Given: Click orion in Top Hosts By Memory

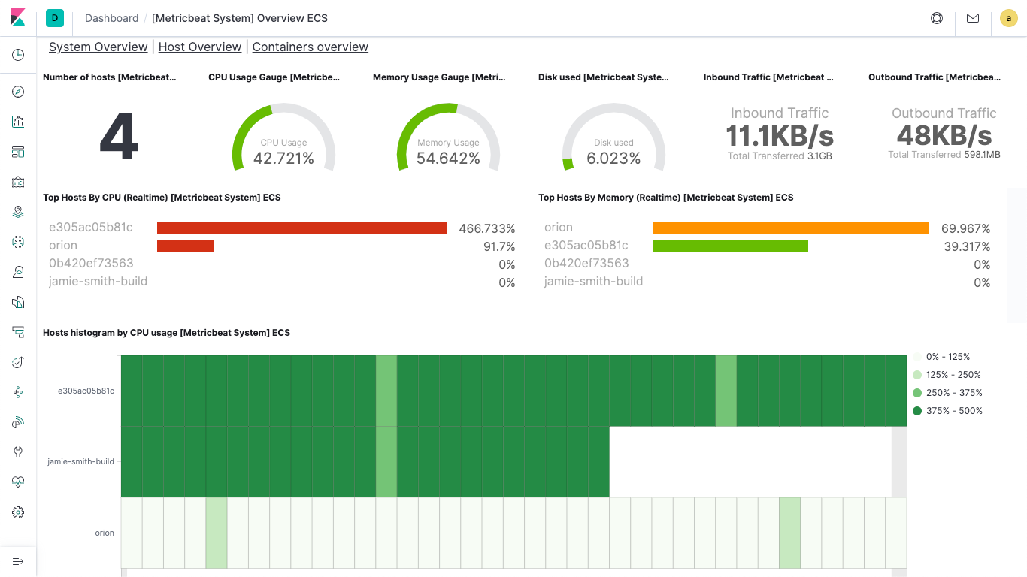Looking at the screenshot, I should click(559, 227).
